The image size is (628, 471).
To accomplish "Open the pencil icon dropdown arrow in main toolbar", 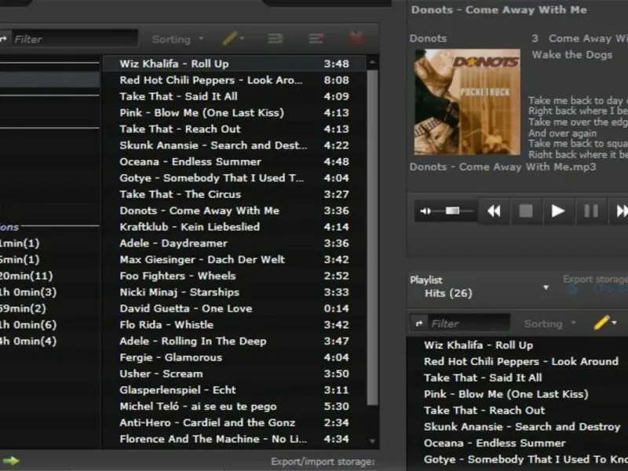I will (x=242, y=38).
